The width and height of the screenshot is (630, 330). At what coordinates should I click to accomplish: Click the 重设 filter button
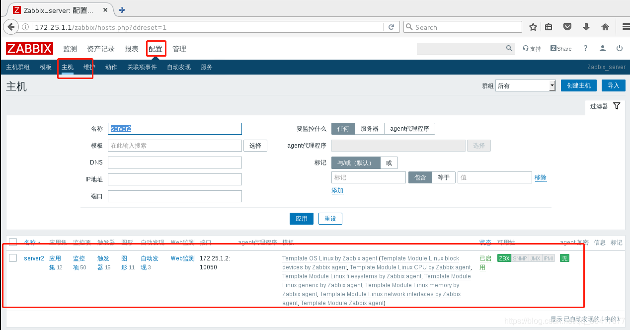[330, 219]
